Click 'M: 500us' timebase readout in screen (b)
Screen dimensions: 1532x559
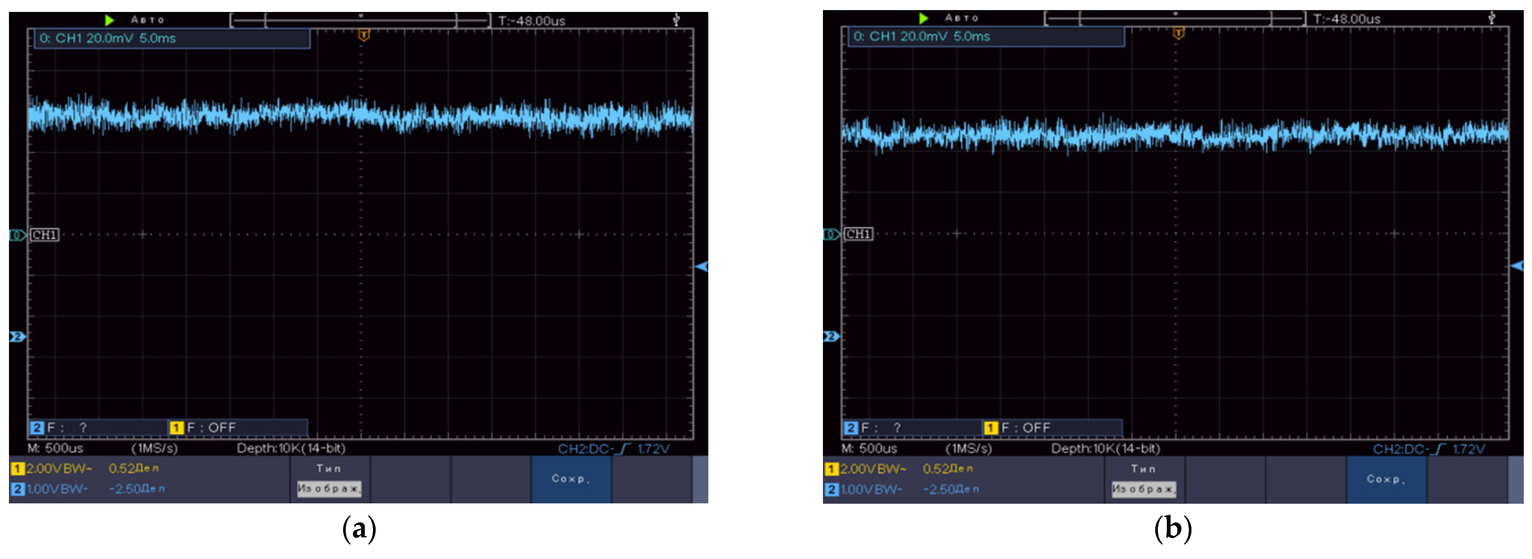tap(870, 449)
